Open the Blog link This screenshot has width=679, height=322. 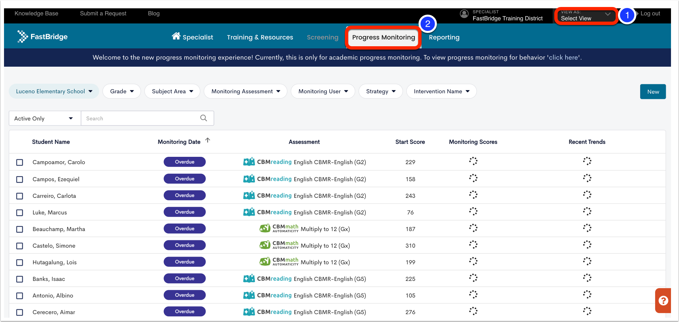[x=154, y=13]
